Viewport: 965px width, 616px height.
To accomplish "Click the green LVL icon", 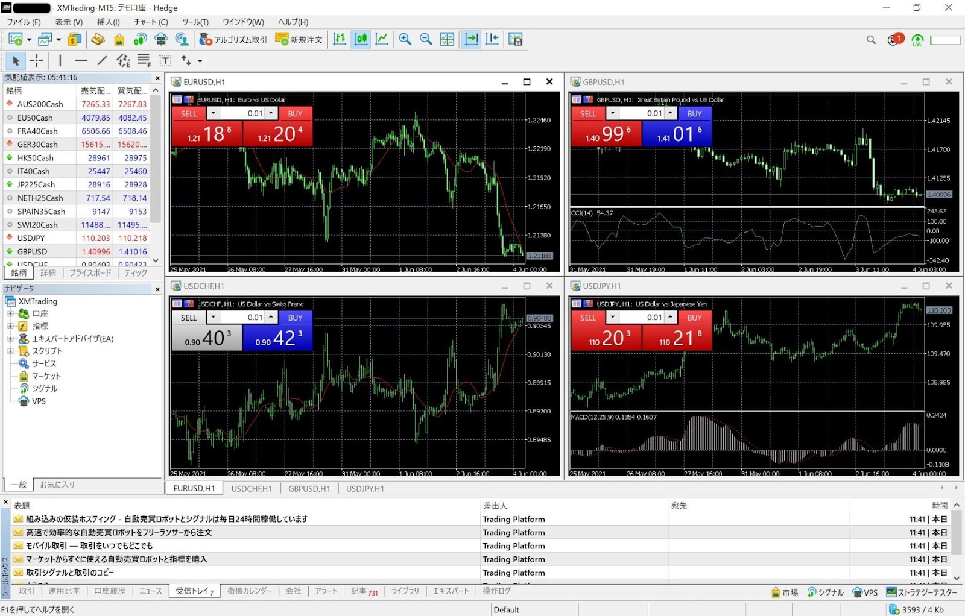I will point(917,40).
